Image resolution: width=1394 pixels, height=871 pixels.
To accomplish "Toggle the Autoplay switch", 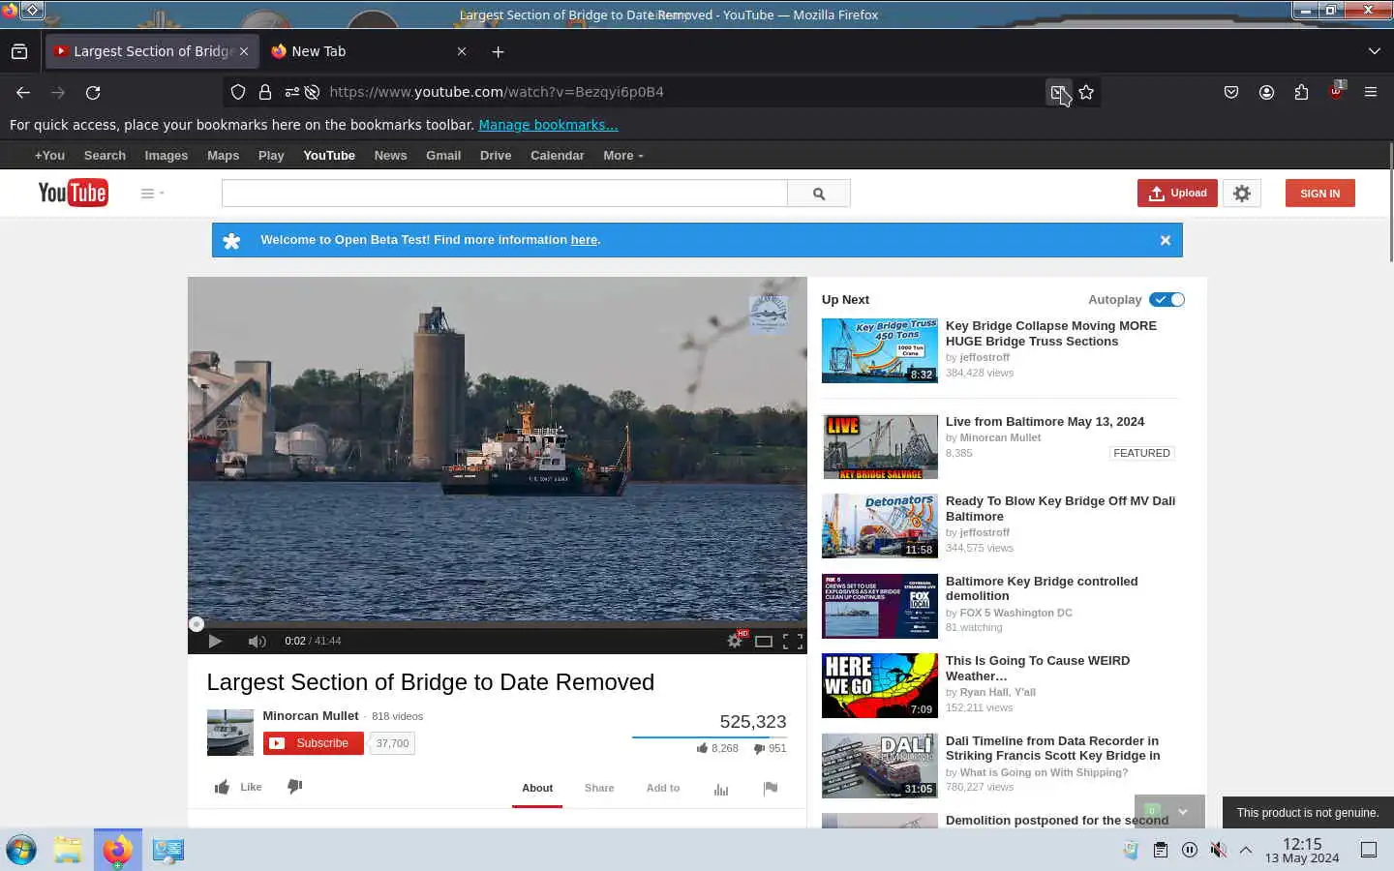I will pyautogui.click(x=1167, y=300).
